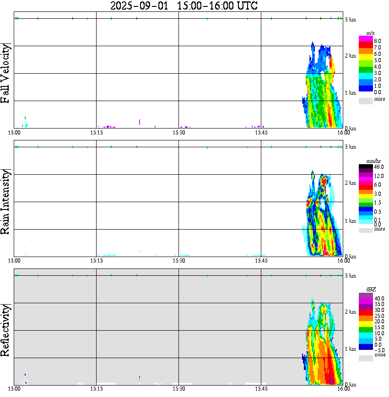Click the gray "miss" swatch in Rain Intensity legend
The height and width of the screenshot is (397, 389).
[366, 231]
